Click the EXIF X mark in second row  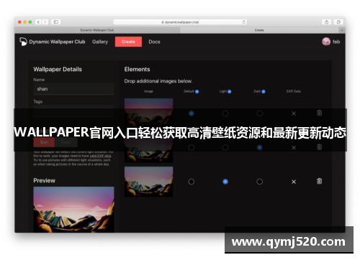click(x=294, y=148)
